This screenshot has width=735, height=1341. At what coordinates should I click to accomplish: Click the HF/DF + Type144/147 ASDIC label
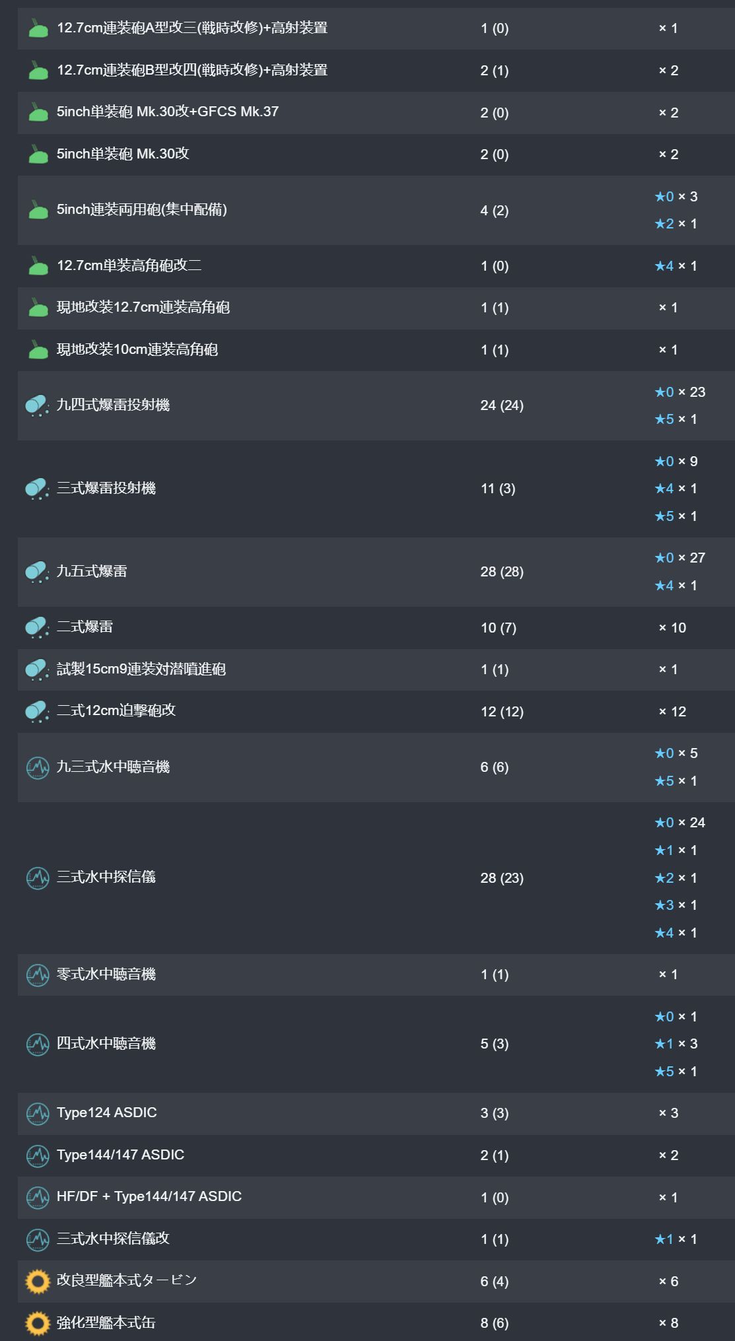(149, 1196)
